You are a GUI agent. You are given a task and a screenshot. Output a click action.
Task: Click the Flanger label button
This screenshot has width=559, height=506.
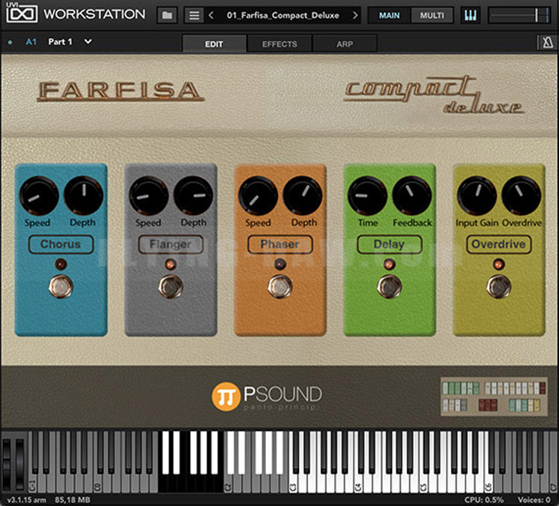tap(171, 245)
